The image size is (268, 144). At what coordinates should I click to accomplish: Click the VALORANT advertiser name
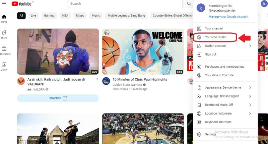[x=41, y=89]
